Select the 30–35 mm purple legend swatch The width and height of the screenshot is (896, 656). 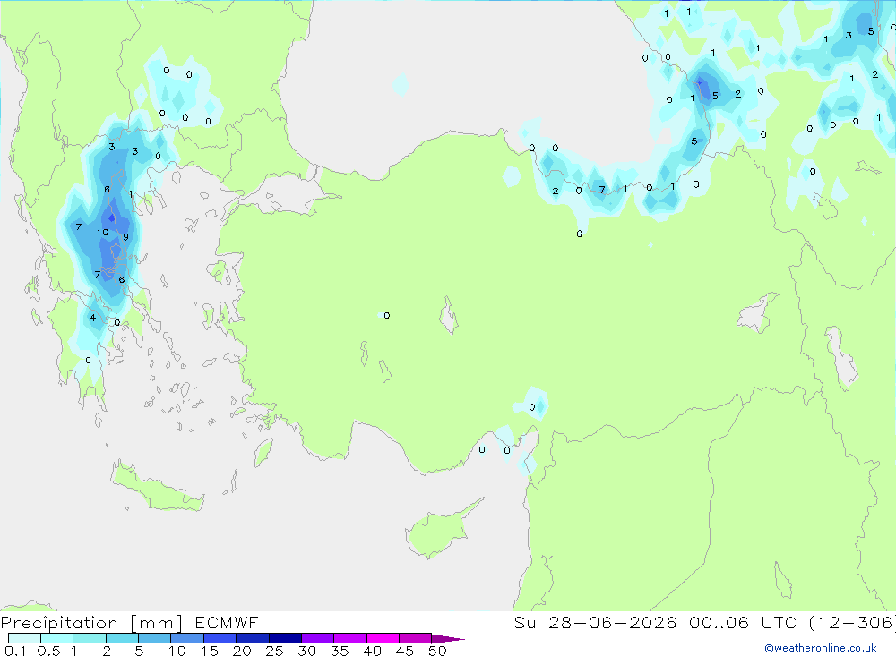tap(318, 638)
